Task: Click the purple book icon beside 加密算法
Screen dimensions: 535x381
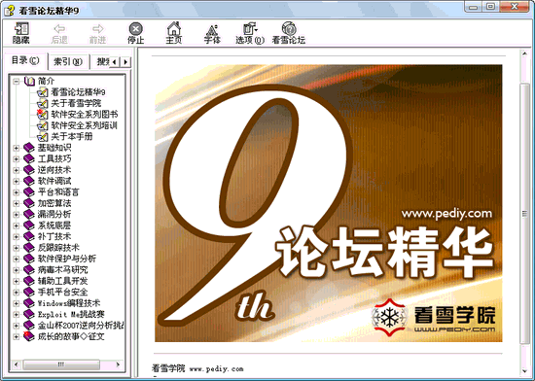Action: (29, 203)
